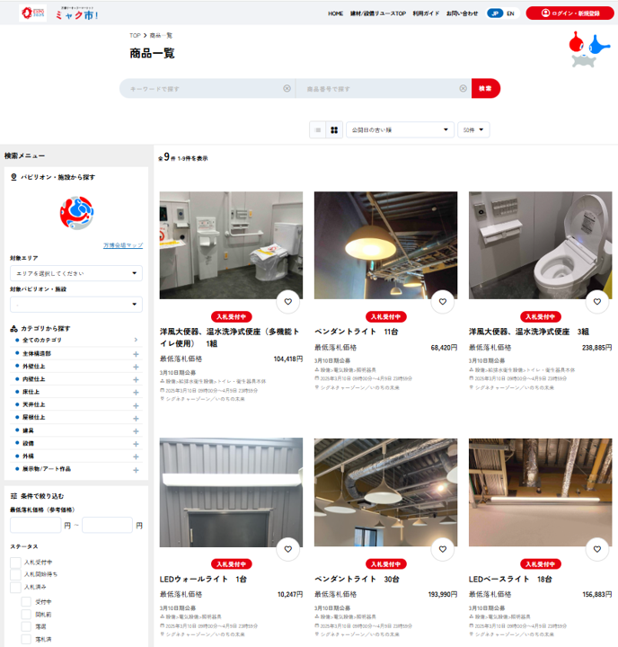Switch to grid view layout

pos(334,130)
